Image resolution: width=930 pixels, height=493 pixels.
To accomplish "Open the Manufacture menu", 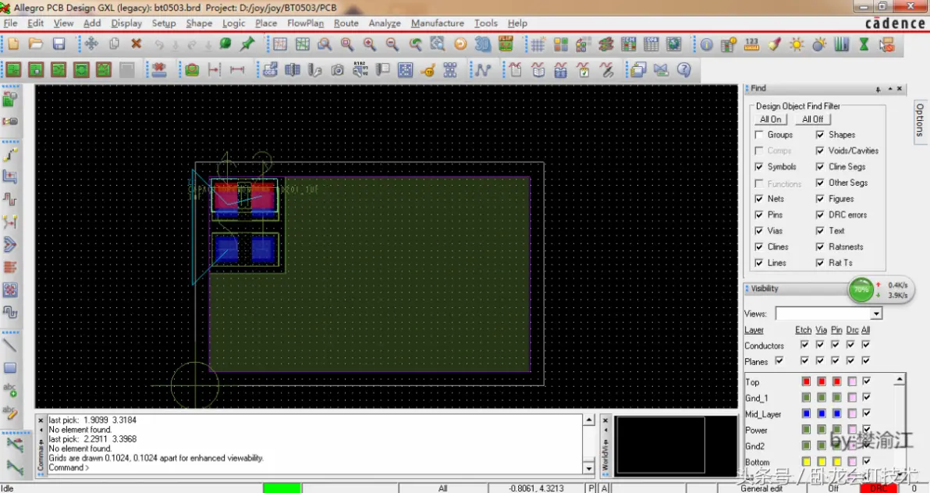I will (438, 23).
